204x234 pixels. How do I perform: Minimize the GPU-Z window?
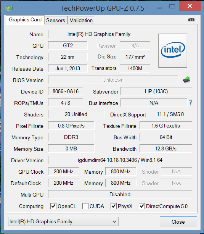click(159, 8)
